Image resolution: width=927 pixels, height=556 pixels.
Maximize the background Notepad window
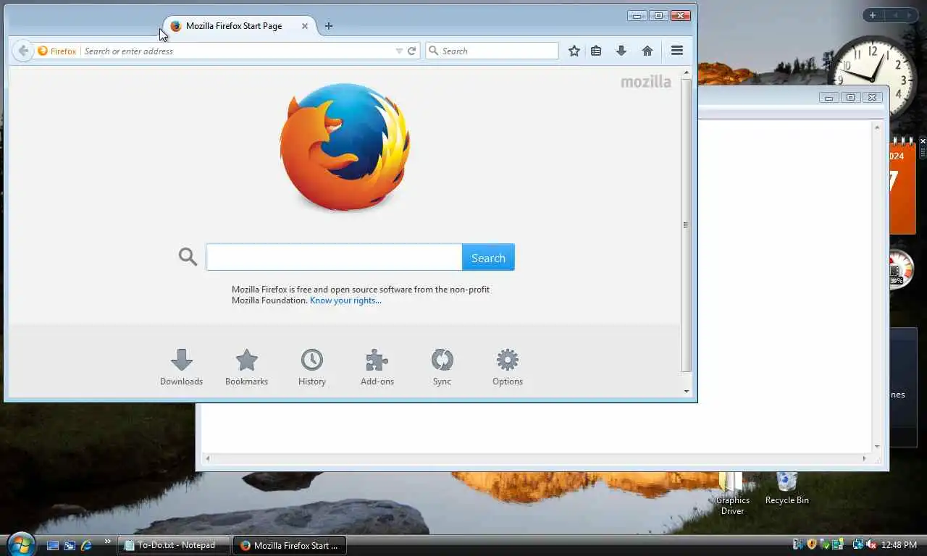coord(851,97)
